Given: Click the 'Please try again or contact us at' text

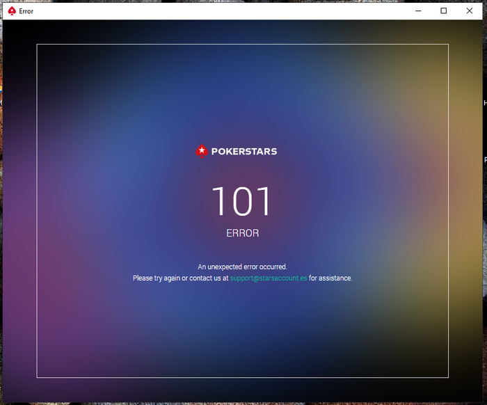Looking at the screenshot, I should point(180,278).
